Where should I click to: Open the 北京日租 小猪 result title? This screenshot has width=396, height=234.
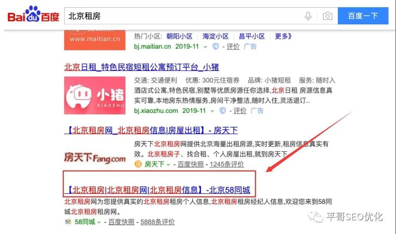point(141,67)
